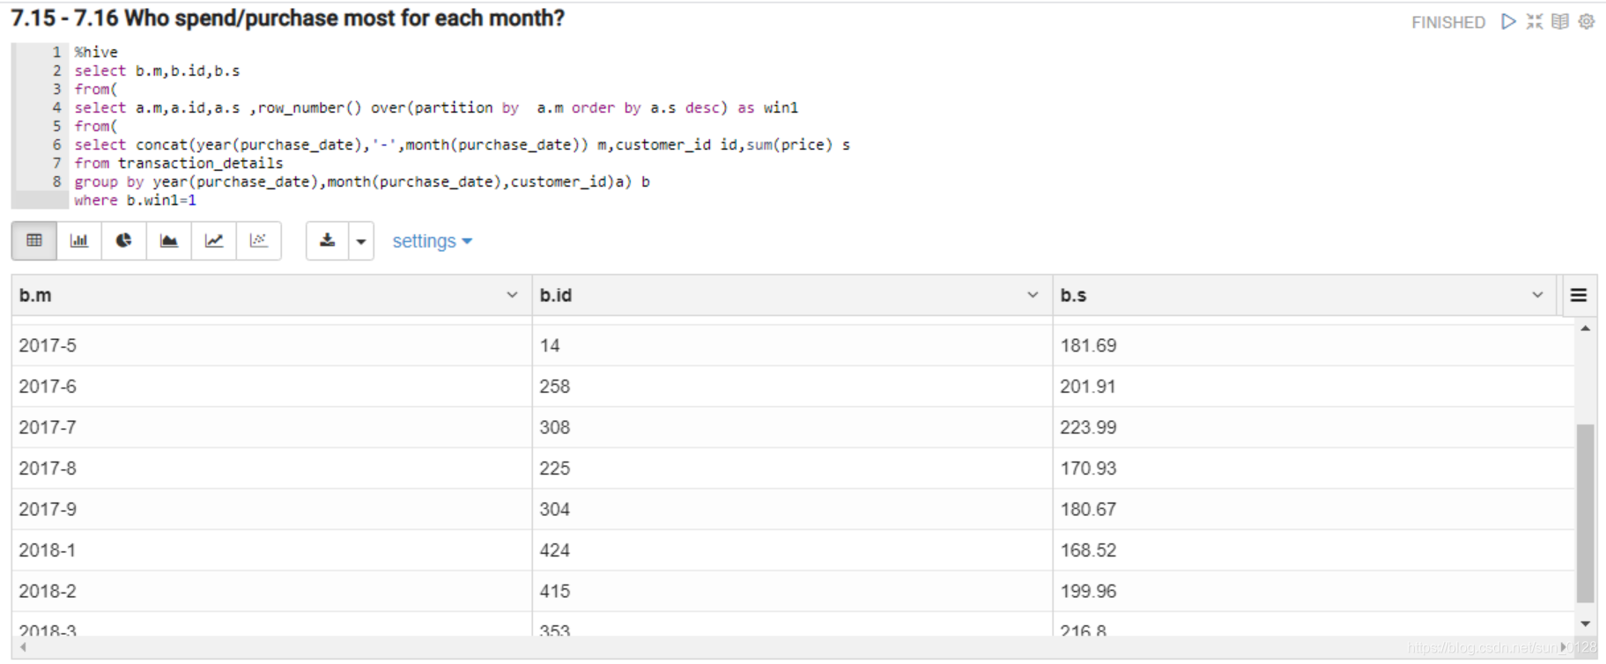Image resolution: width=1606 pixels, height=664 pixels.
Task: Select the 180.67 amount cell
Action: [1314, 509]
